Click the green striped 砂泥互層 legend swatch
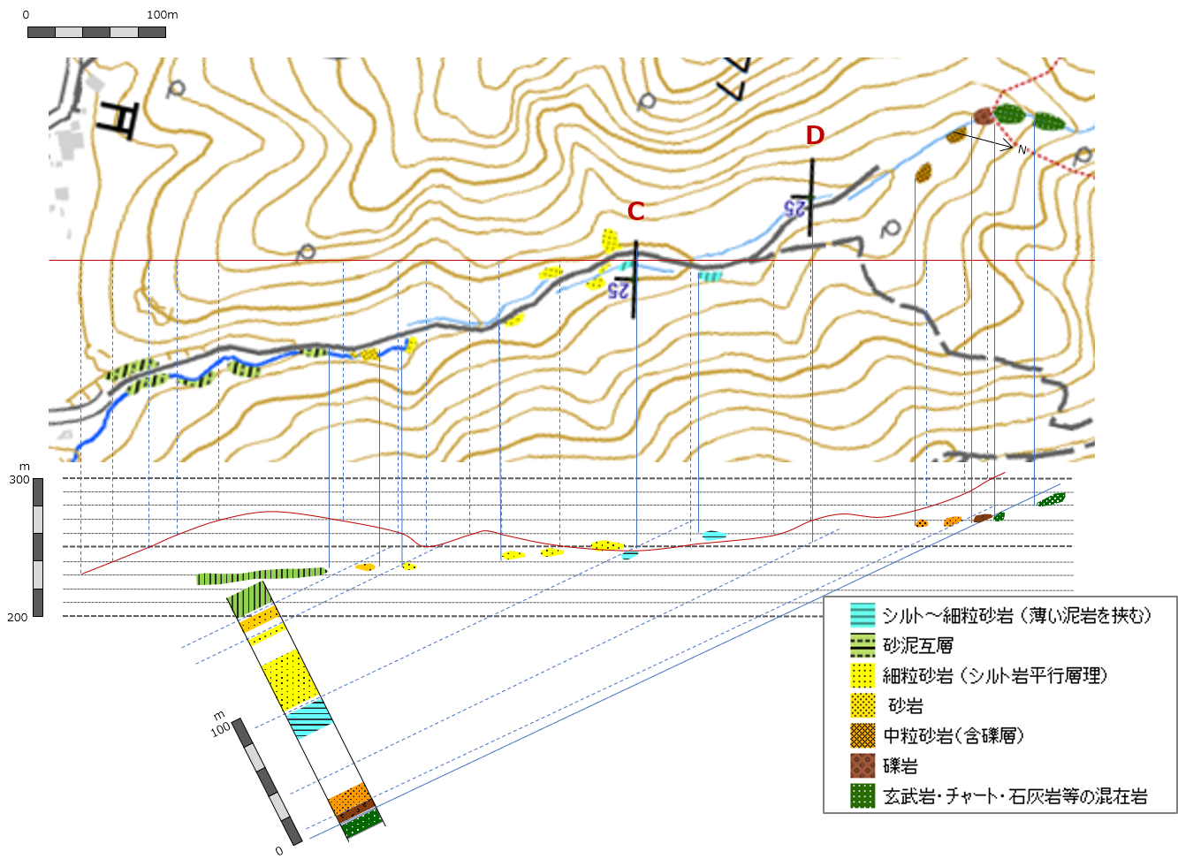The width and height of the screenshot is (1178, 867). pyautogui.click(x=863, y=645)
